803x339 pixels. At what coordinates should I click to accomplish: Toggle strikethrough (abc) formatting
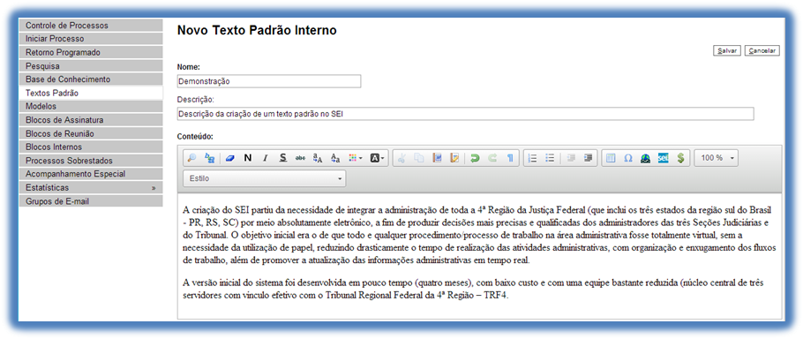click(300, 158)
